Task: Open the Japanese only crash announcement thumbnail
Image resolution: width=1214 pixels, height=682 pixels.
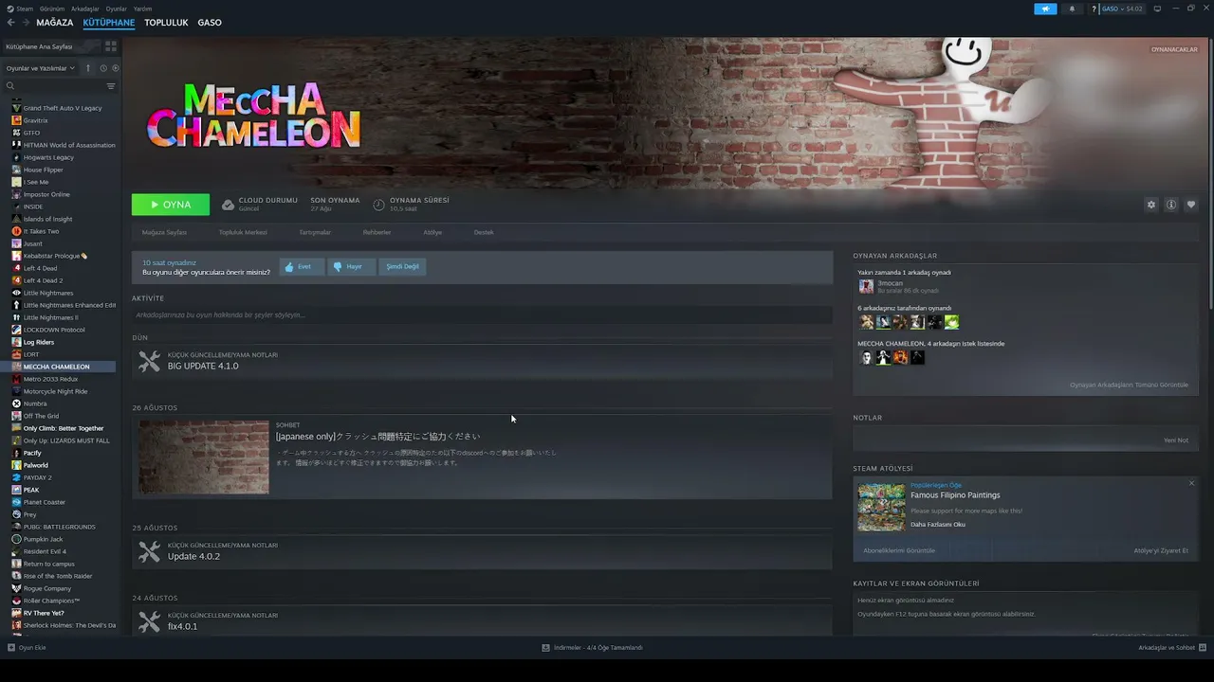Action: point(204,458)
